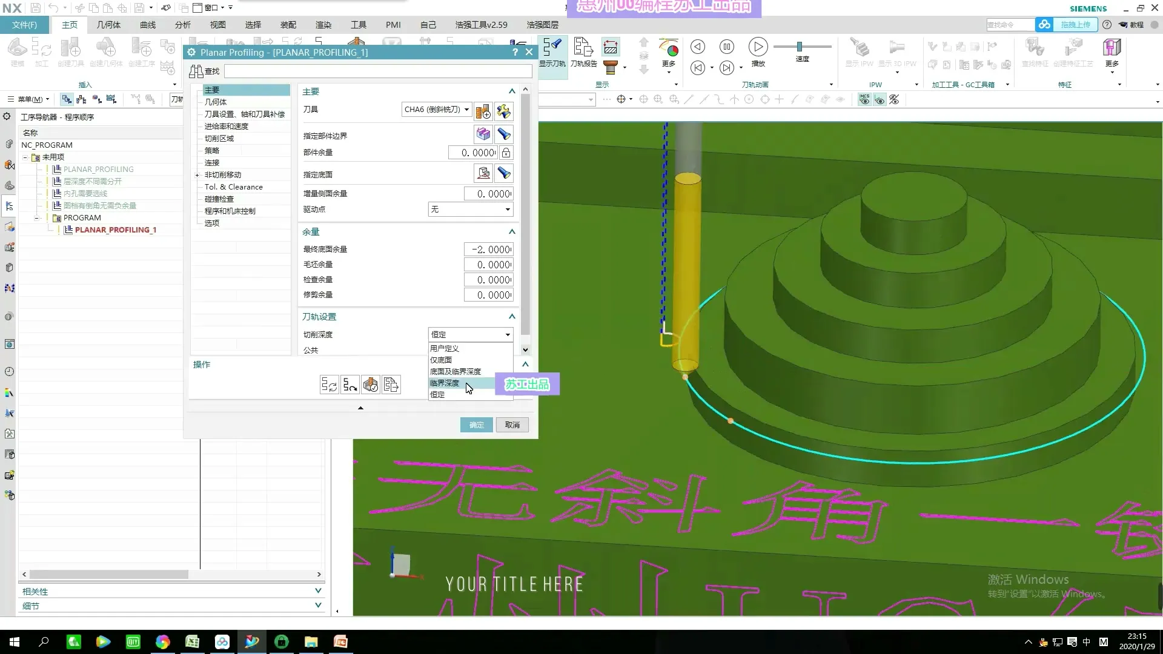Adjust the animation 速度 slider

click(x=800, y=47)
